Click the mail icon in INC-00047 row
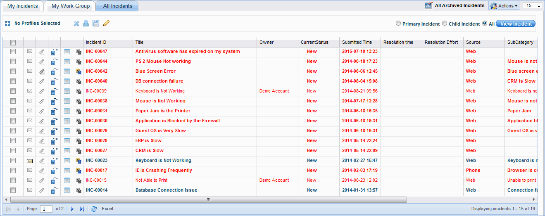The width and height of the screenshot is (545, 216). [x=30, y=51]
